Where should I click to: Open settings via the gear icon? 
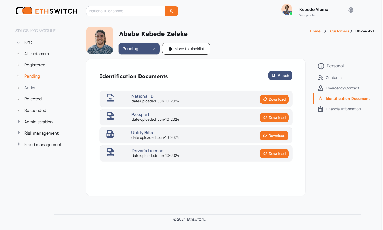tap(351, 10)
